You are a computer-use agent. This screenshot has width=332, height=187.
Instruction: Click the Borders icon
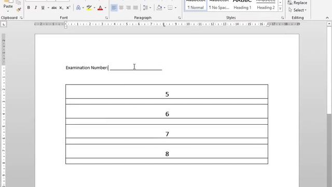click(x=170, y=8)
